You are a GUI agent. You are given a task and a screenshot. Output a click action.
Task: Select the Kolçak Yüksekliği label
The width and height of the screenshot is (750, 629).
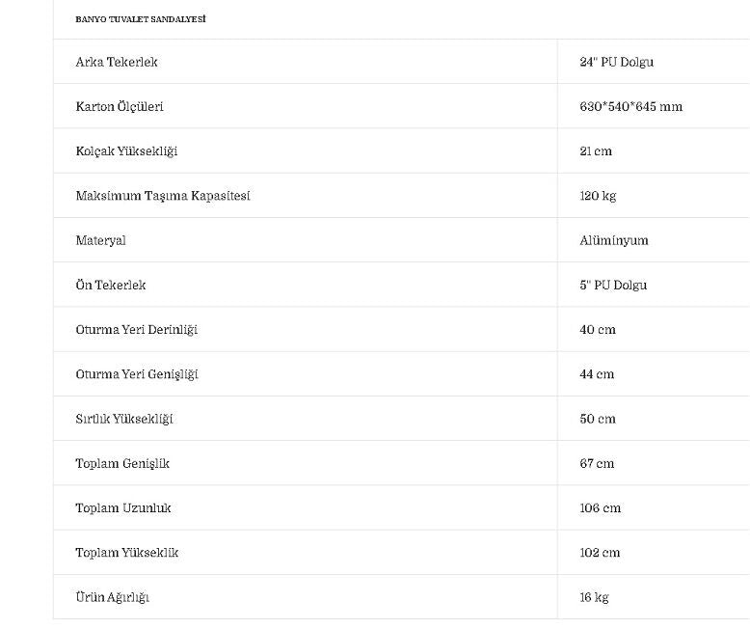tap(126, 151)
